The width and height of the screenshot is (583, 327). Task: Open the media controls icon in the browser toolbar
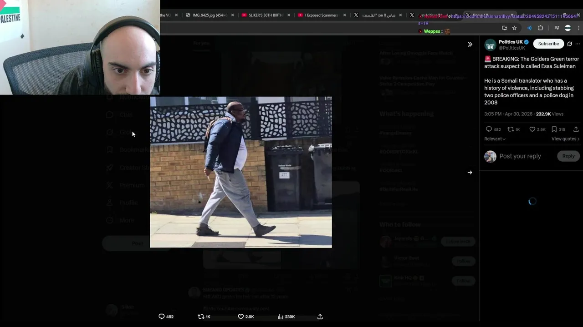point(557,28)
